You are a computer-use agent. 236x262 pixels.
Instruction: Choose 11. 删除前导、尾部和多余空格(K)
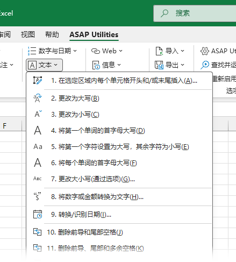(119, 249)
